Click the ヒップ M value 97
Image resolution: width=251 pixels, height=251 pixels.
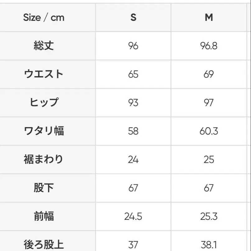pos(209,103)
